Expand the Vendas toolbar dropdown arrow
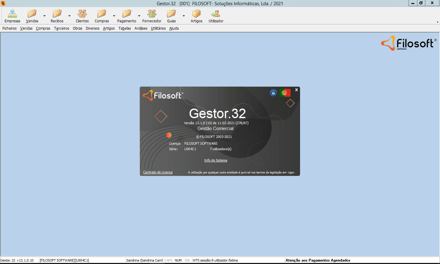The image size is (440, 264). click(44, 16)
